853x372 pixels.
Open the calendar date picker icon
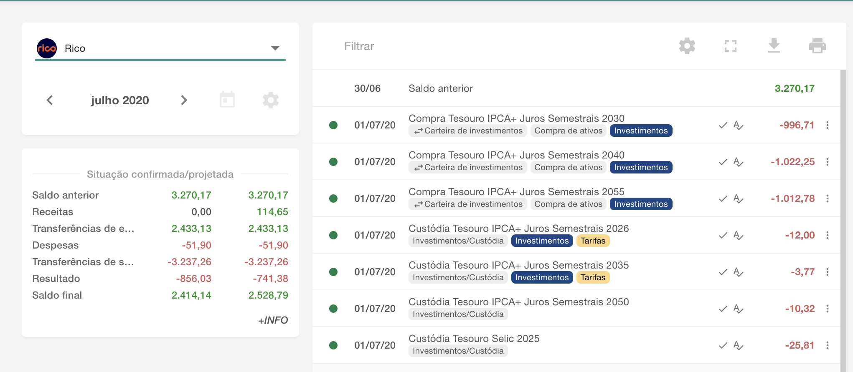pos(227,100)
